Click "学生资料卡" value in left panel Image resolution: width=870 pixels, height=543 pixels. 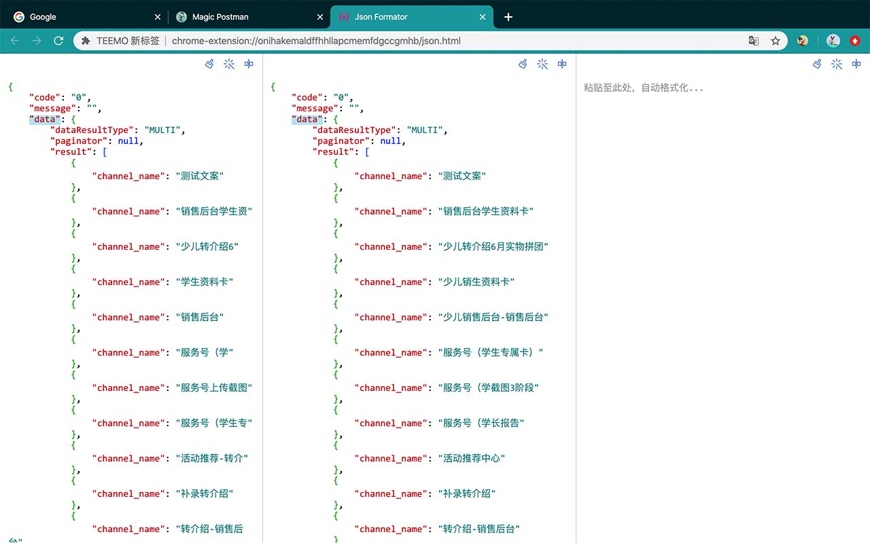205,282
